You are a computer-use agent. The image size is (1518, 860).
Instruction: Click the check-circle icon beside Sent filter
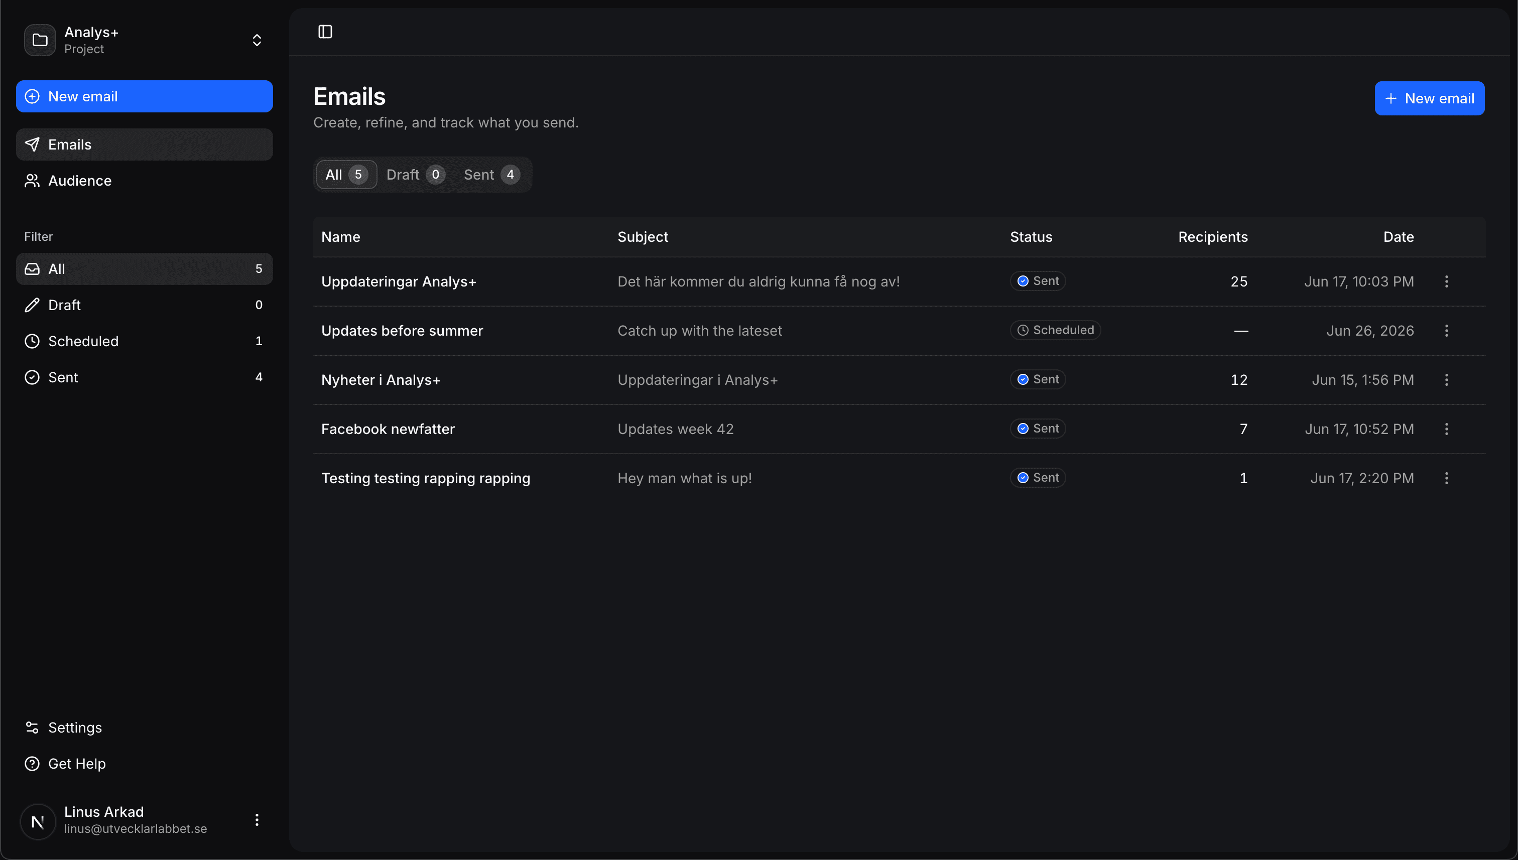click(x=32, y=377)
